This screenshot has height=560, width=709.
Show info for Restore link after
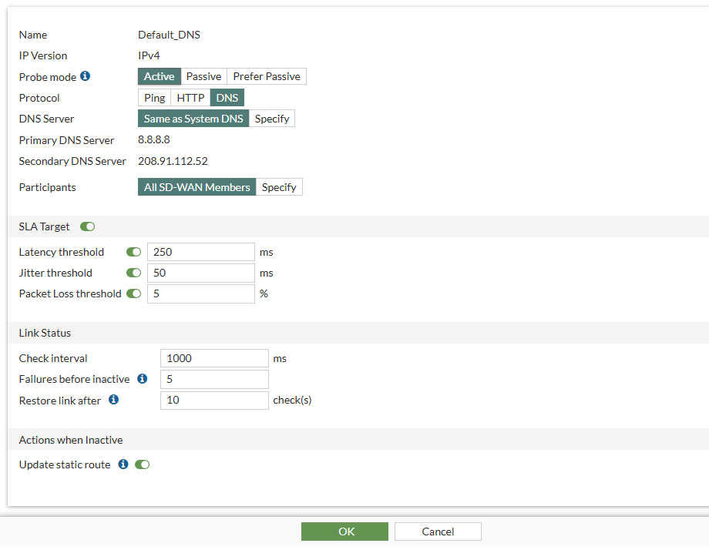pyautogui.click(x=113, y=400)
